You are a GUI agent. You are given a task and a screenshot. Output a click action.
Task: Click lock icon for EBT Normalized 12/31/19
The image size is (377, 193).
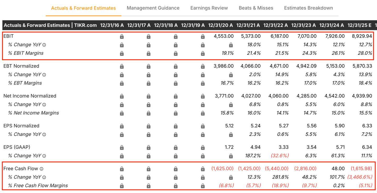click(203, 66)
